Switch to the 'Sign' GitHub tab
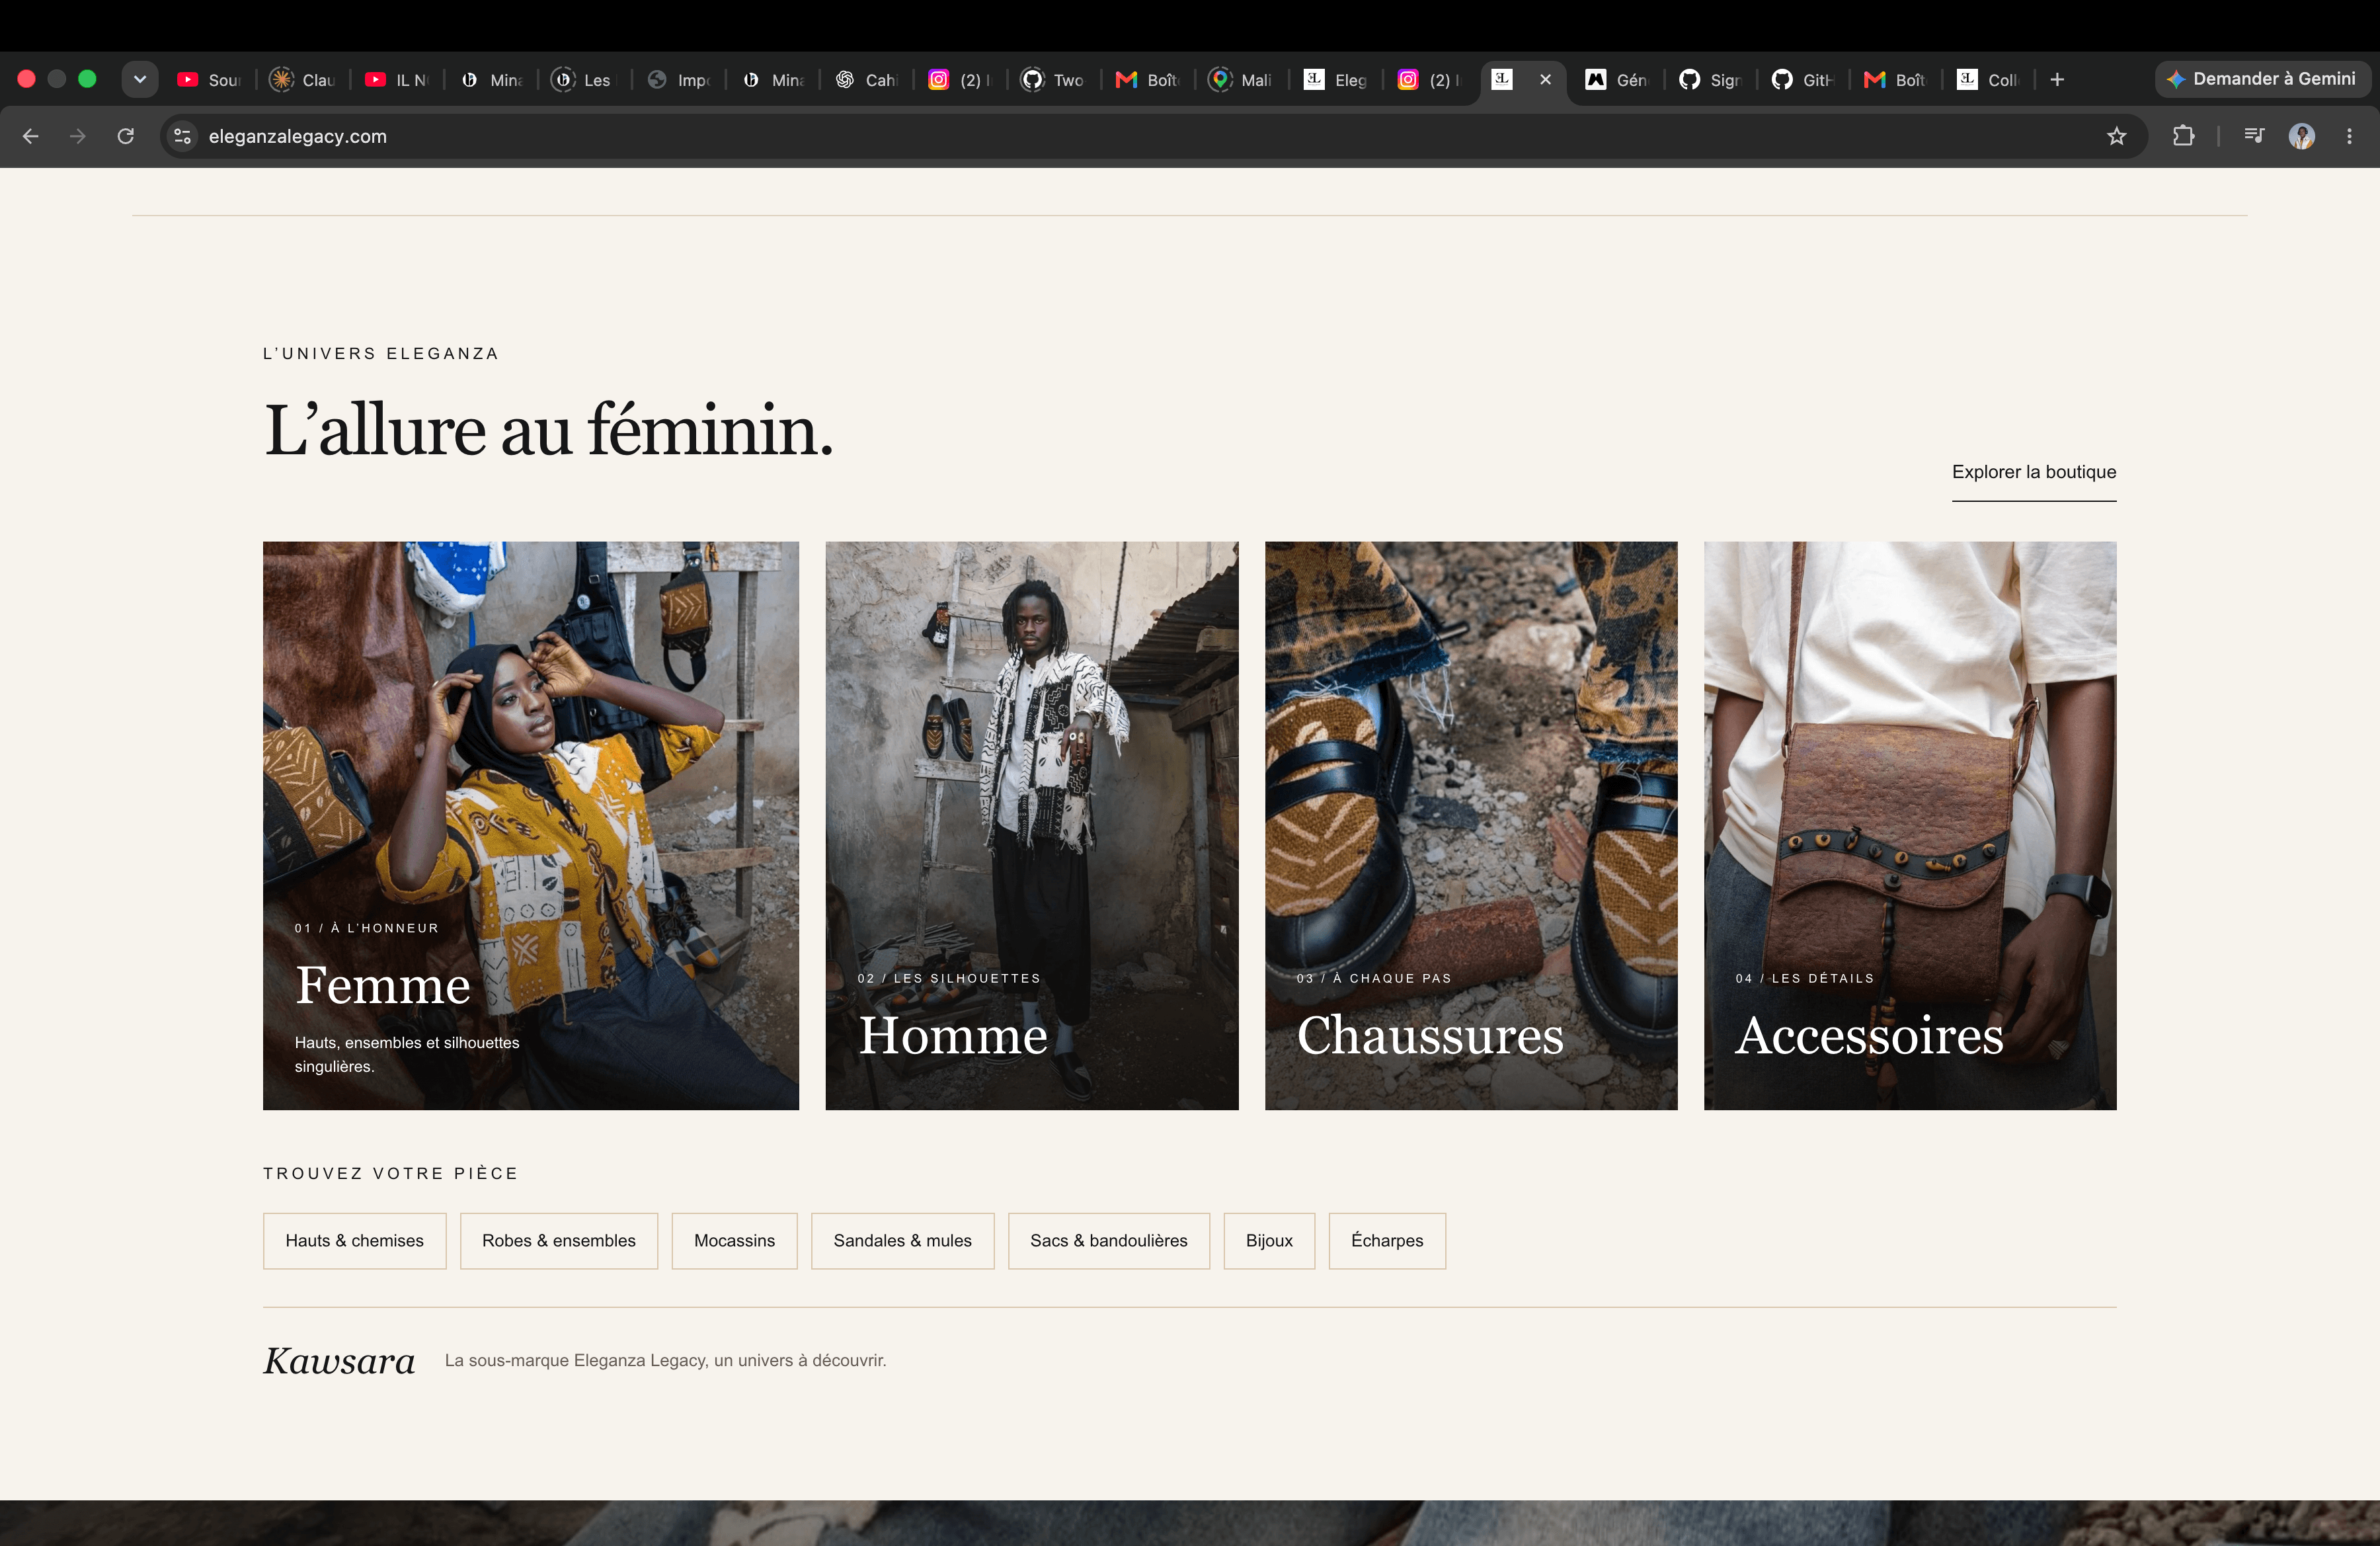The width and height of the screenshot is (2380, 1546). [1710, 80]
